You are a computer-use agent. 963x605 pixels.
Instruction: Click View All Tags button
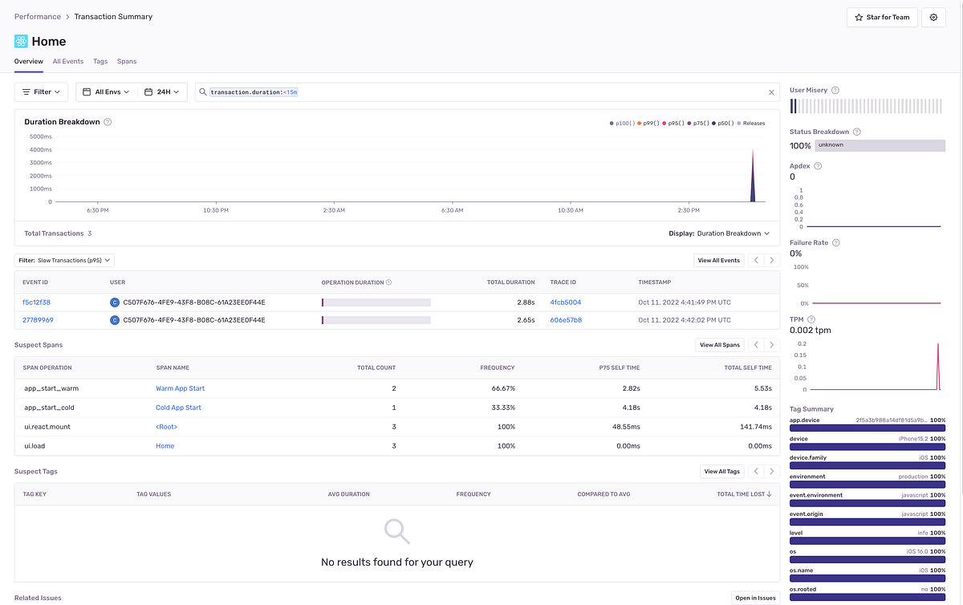coord(722,471)
